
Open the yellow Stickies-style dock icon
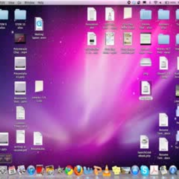(116, 170)
